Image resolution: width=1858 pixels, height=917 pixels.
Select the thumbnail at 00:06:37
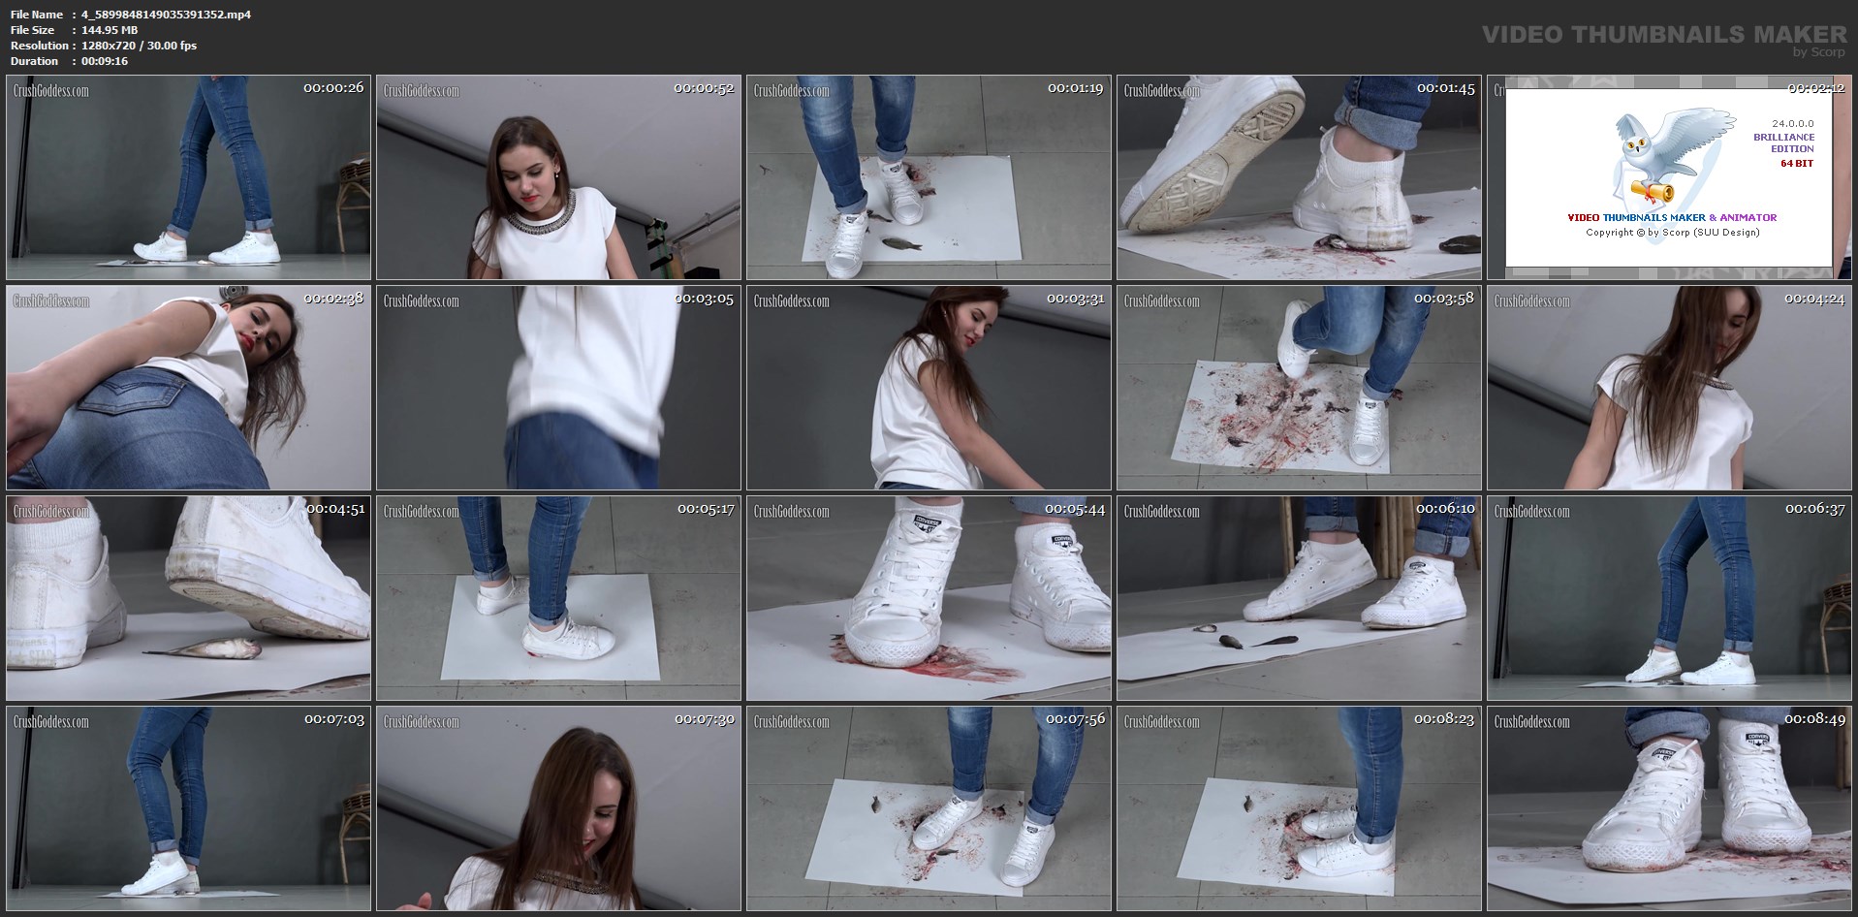[1669, 598]
